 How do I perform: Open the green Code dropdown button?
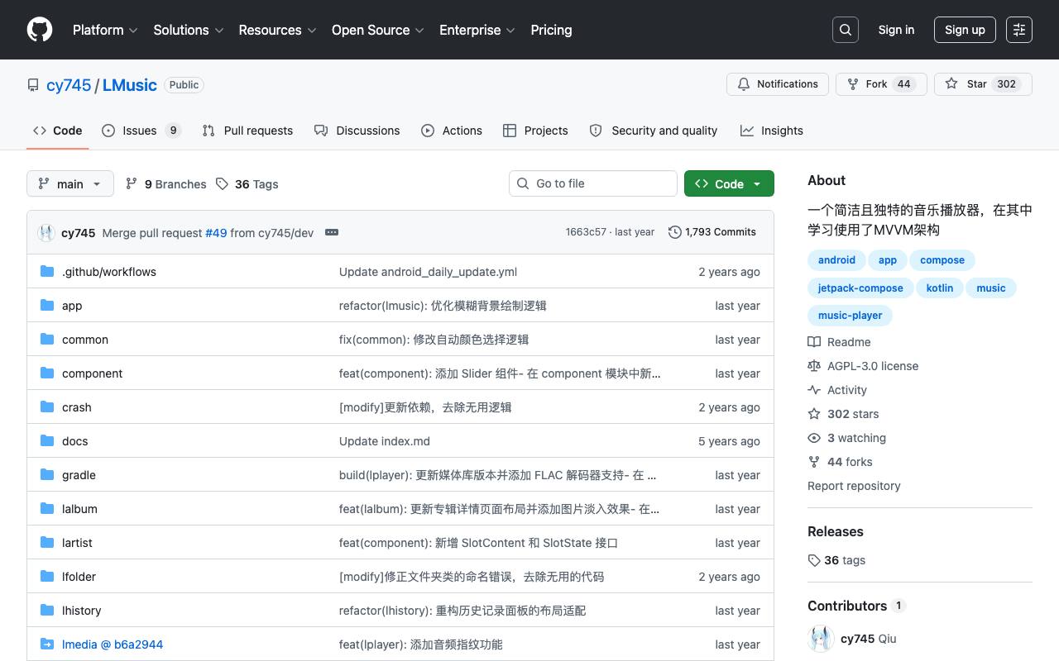pyautogui.click(x=729, y=183)
